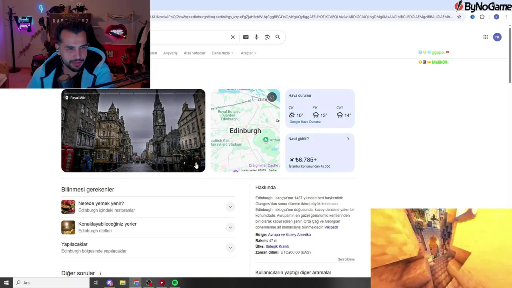Expand the Edinburgh map to full view

pos(272,97)
